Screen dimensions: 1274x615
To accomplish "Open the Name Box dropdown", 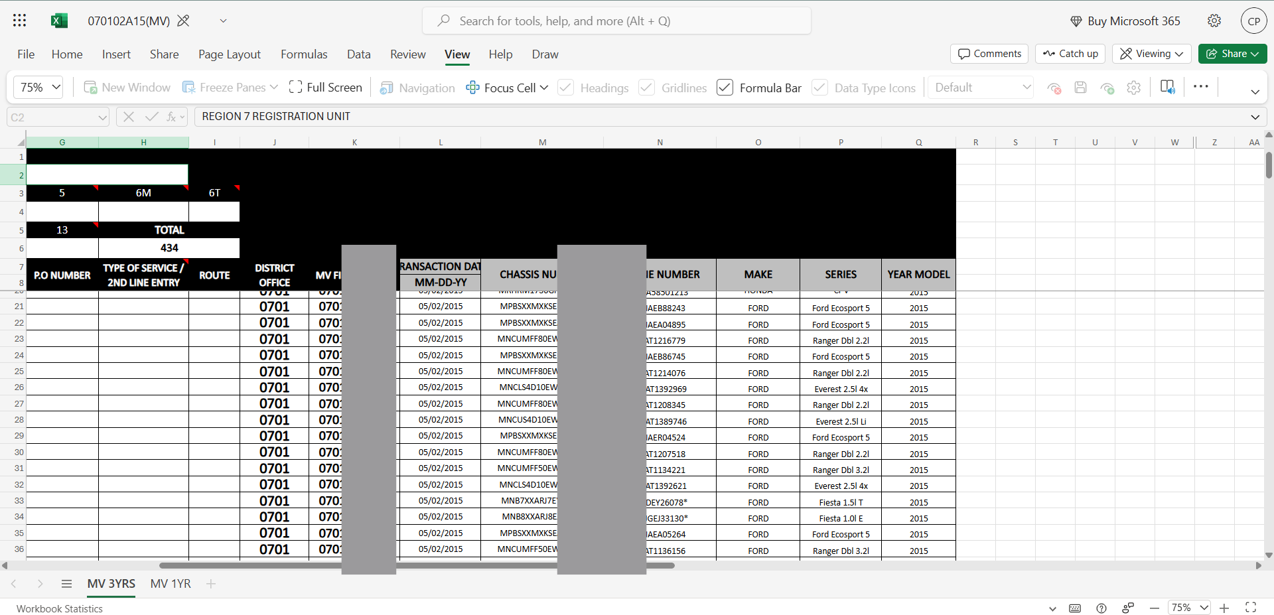I will click(x=102, y=117).
